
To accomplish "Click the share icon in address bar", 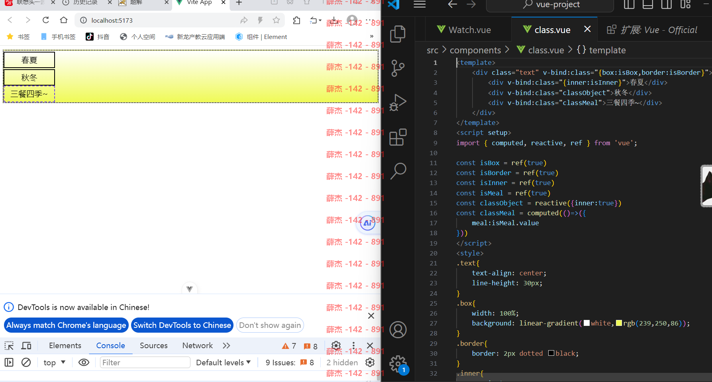I will coord(244,20).
